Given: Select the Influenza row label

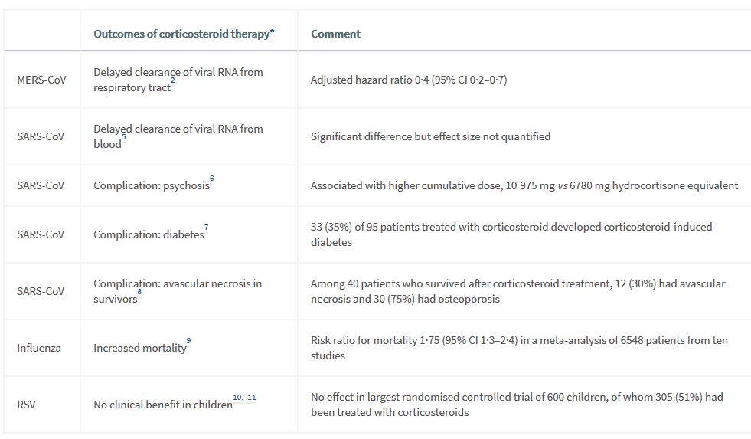Looking at the screenshot, I should coord(39,348).
